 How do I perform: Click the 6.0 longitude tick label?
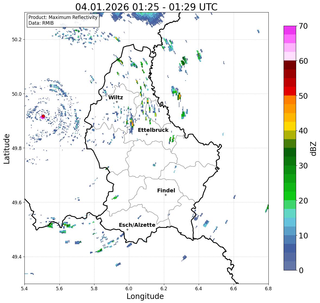click(x=129, y=288)
